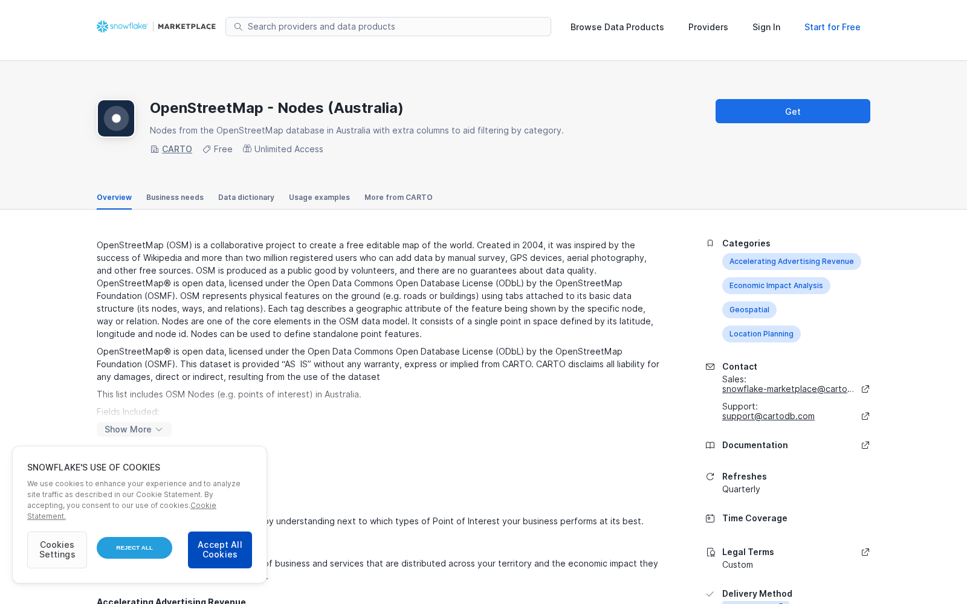Click the blue Get button

pos(793,111)
